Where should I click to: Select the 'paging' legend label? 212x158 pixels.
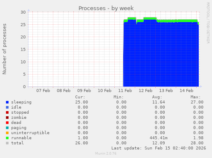pyautogui.click(x=19, y=128)
